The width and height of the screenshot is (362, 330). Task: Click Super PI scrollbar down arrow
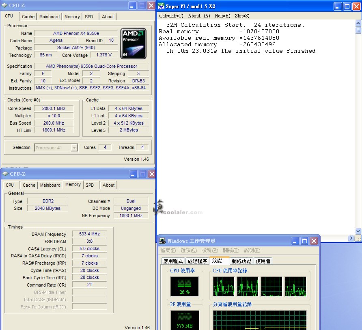(358, 231)
